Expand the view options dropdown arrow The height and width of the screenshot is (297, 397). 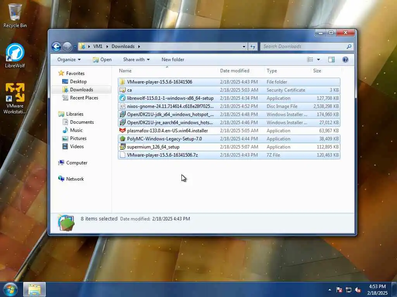(x=318, y=60)
